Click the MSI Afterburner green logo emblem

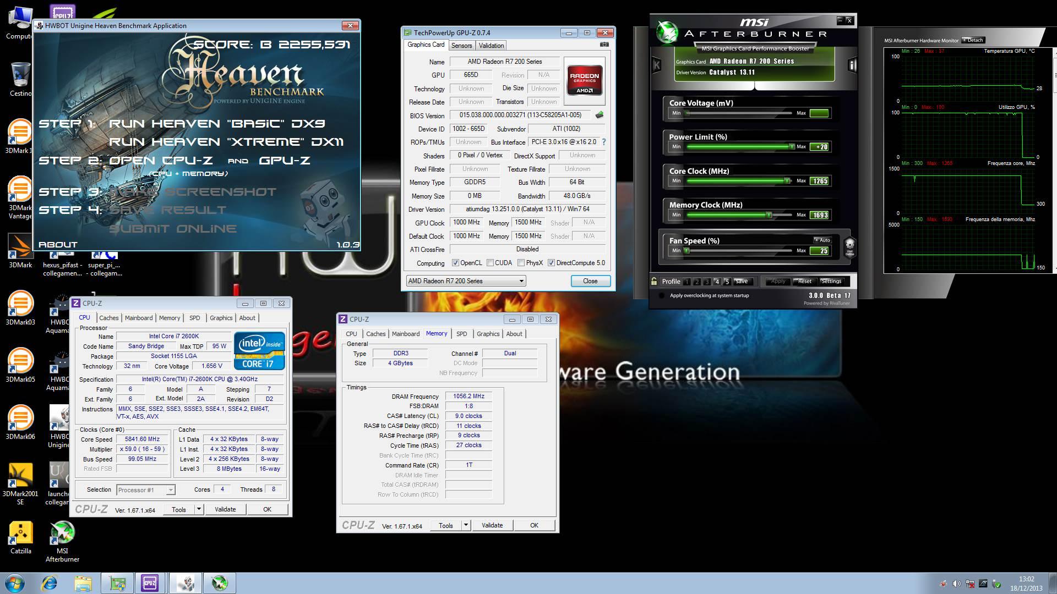click(x=667, y=32)
